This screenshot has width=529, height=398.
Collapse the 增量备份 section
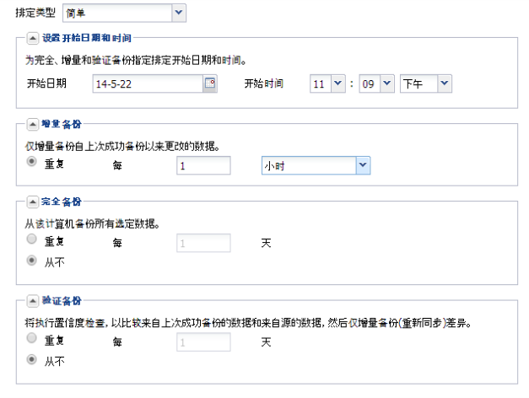[32, 125]
